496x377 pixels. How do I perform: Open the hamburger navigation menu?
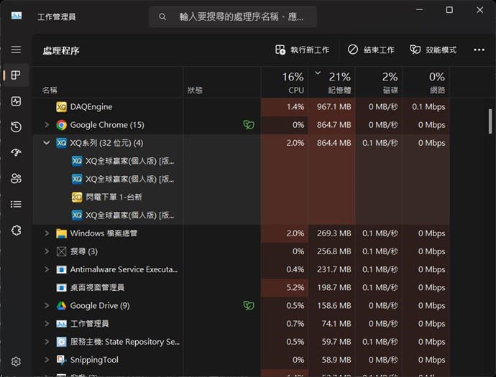tap(16, 50)
